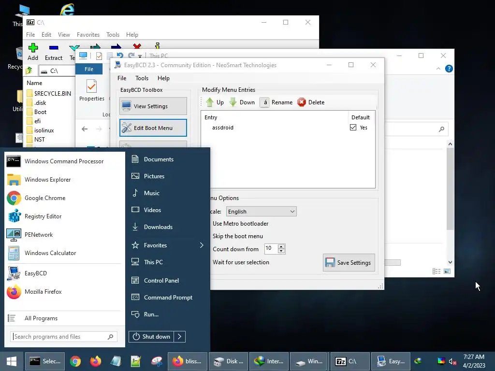Launch Windows Command Processor from Start menu

point(63,161)
